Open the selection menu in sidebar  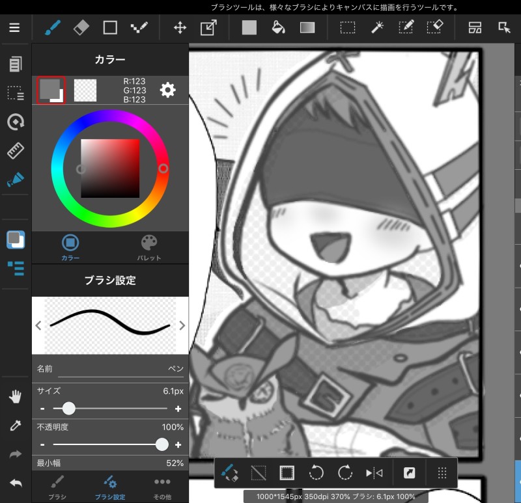tap(15, 93)
